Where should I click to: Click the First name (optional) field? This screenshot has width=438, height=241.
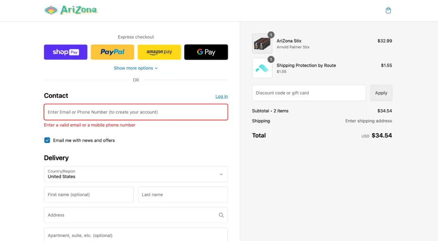coord(89,194)
